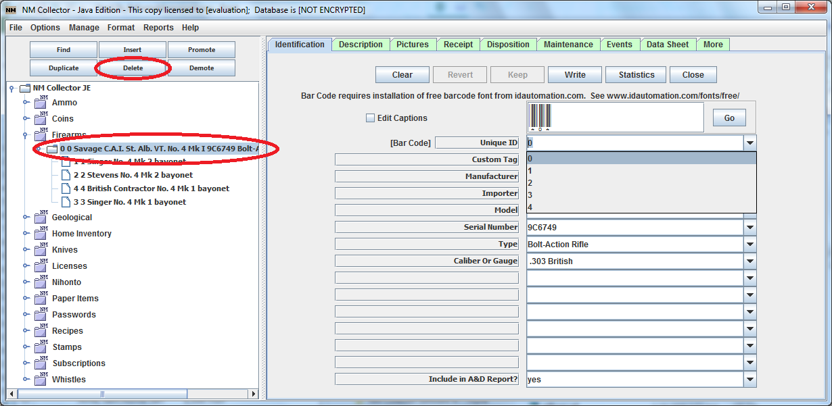Click the Ammo collection folder icon

(39, 103)
